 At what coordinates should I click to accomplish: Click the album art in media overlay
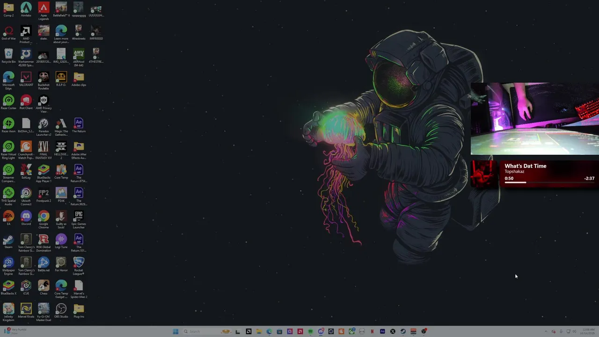coord(485,174)
